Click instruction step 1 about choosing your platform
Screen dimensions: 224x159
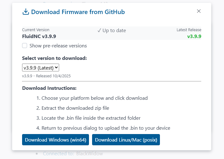pyautogui.click(x=92, y=98)
